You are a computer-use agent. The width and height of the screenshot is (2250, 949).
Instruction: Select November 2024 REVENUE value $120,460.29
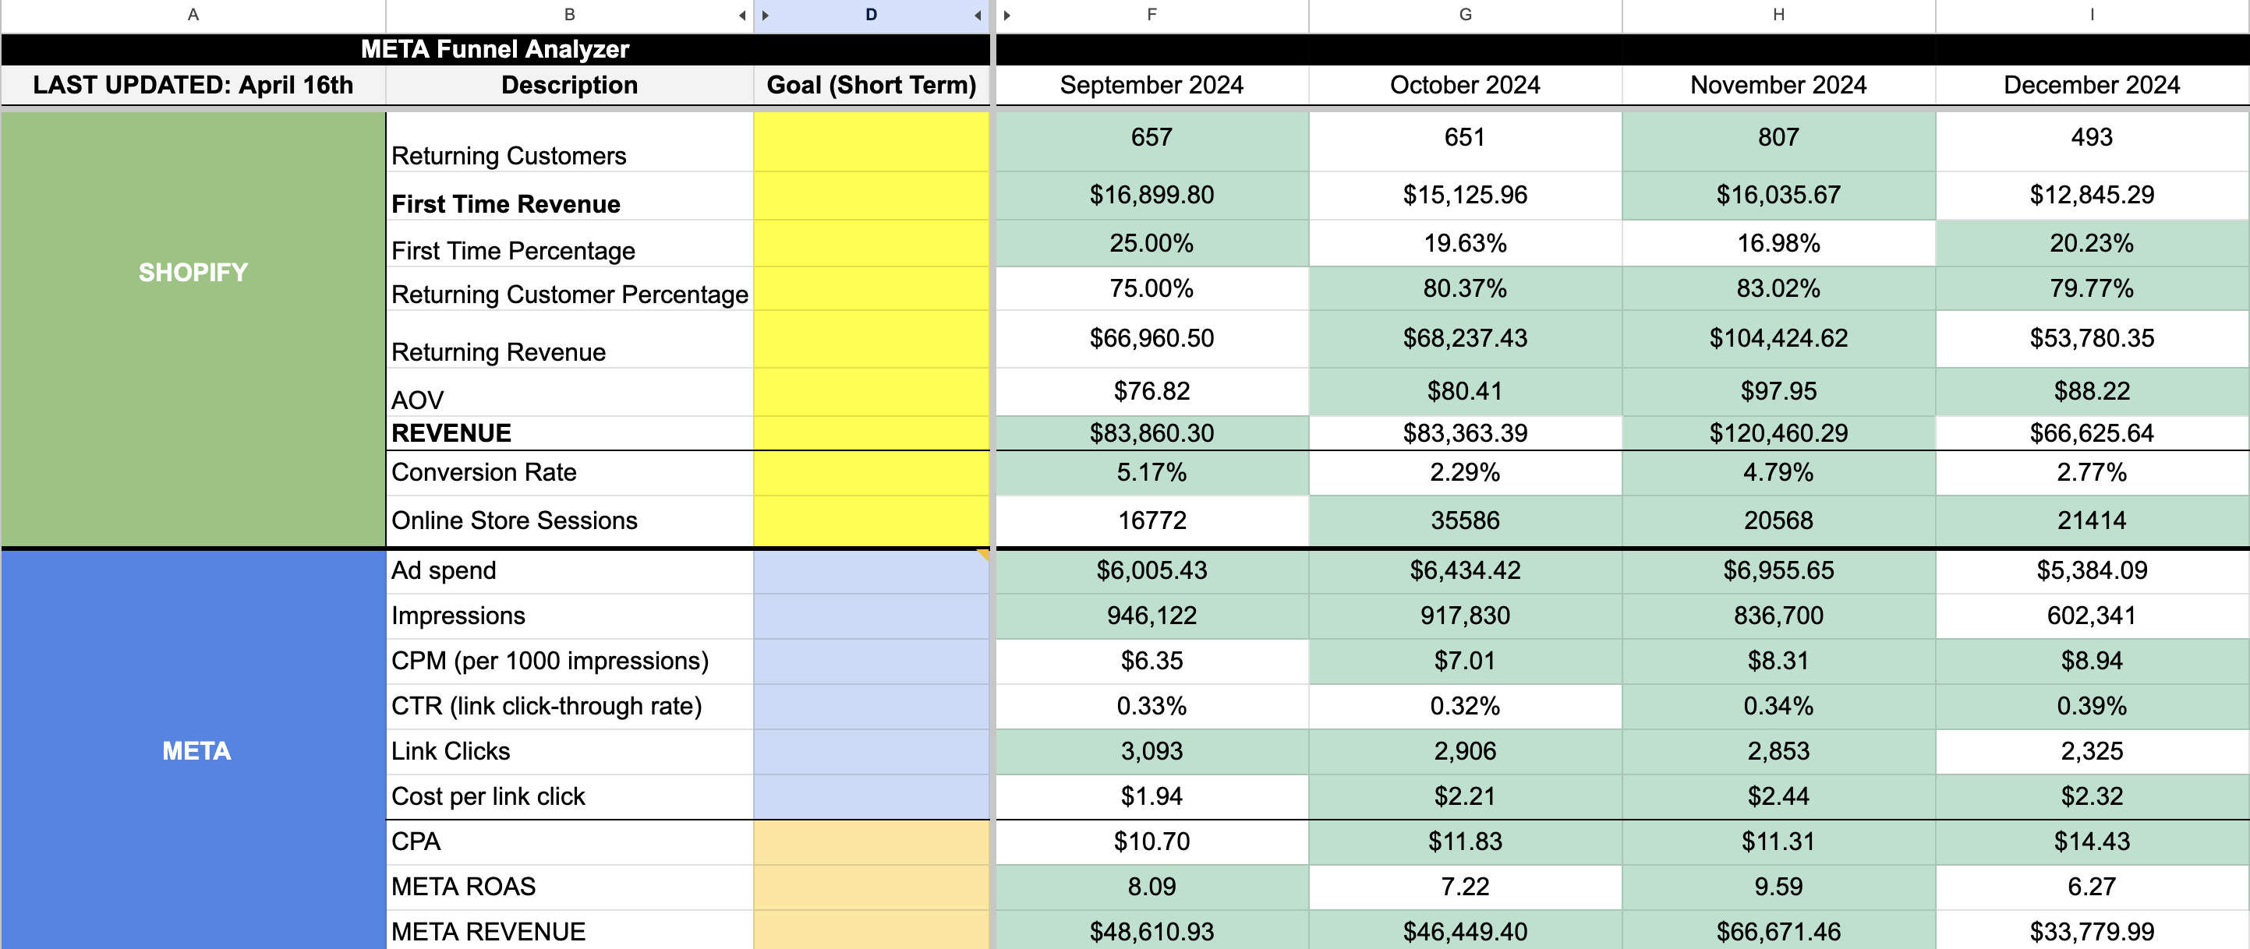(x=1778, y=433)
